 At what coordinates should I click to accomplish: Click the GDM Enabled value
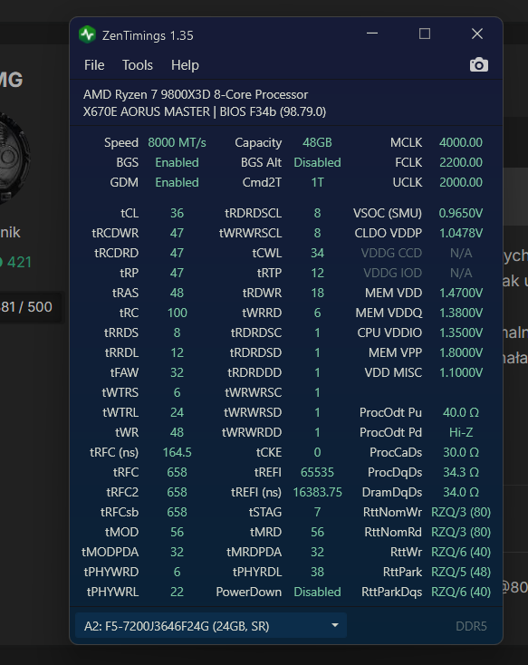(x=177, y=182)
